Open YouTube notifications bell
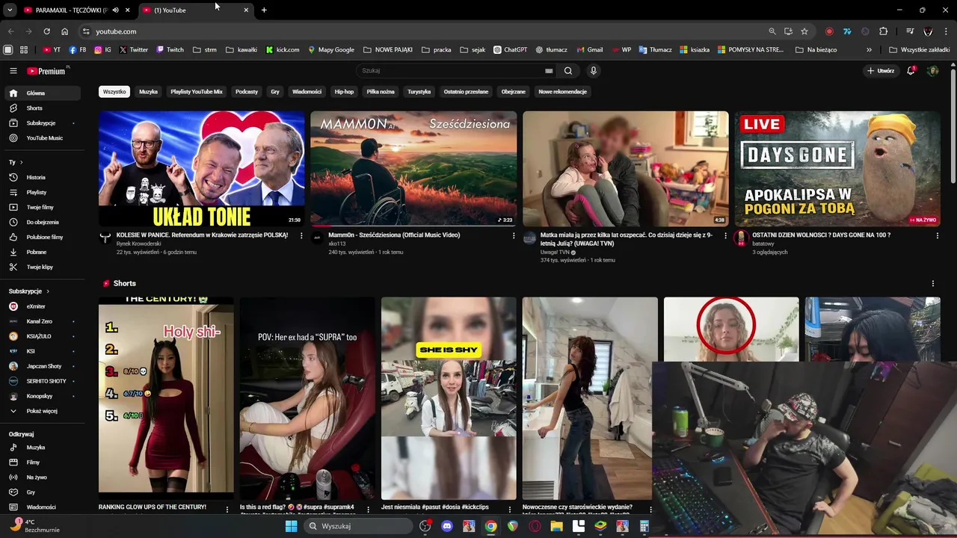 [x=911, y=71]
